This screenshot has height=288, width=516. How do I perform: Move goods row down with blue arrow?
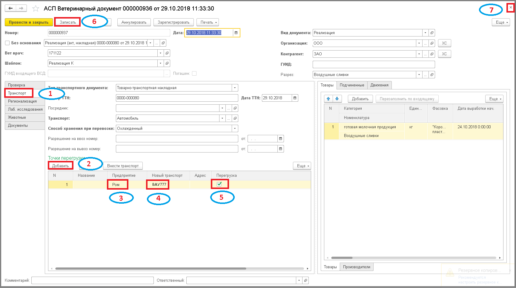point(337,99)
